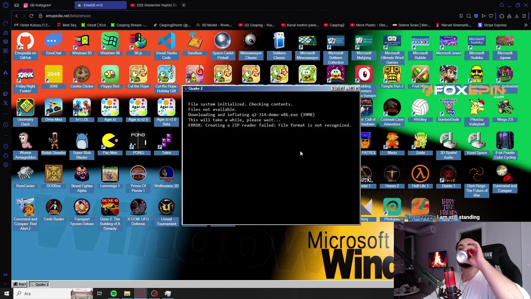
Task: Open Diablo 1 desktop icon
Action: [448, 177]
